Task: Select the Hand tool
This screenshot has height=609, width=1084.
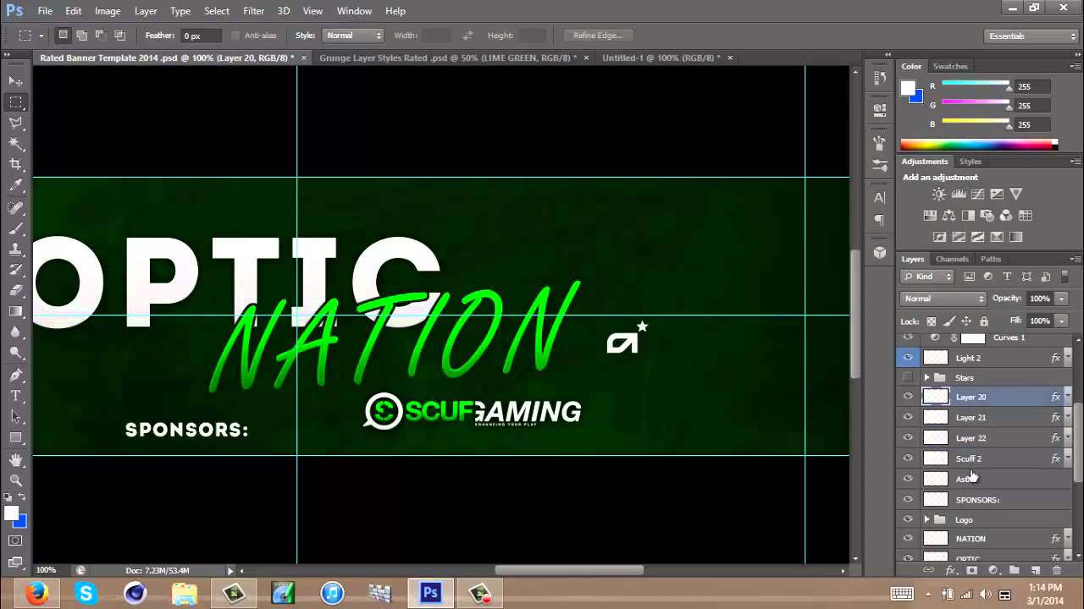Action: coord(16,459)
